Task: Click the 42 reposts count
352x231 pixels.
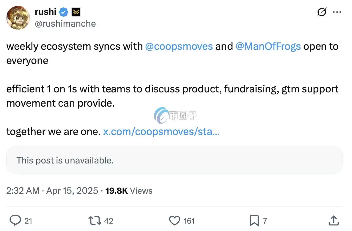Action: point(109,221)
